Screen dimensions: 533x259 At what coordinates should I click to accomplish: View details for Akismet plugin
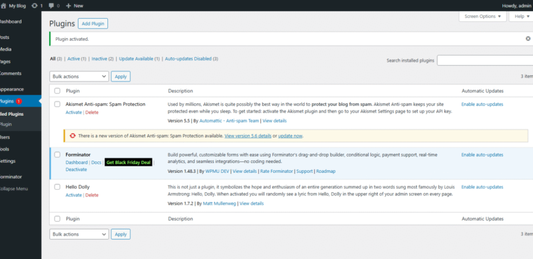tap(275, 121)
